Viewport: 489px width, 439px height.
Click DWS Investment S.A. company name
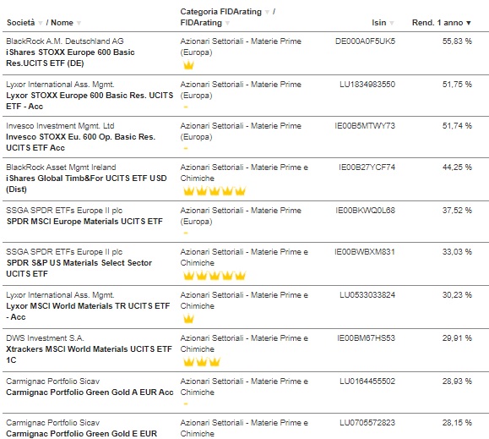pos(45,338)
